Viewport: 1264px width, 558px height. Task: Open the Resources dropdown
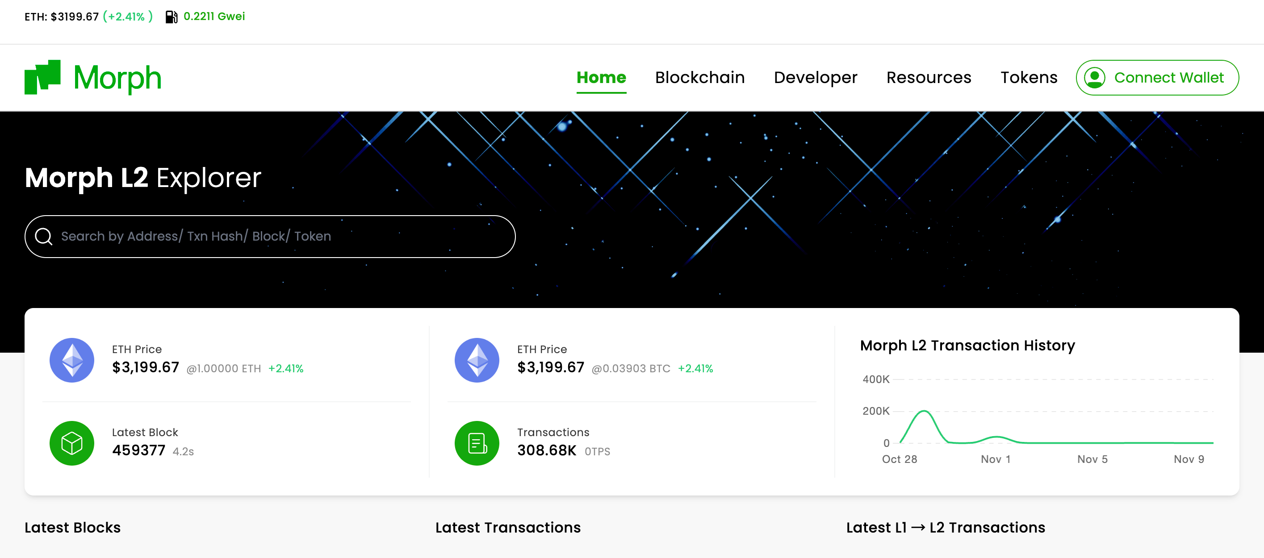929,77
